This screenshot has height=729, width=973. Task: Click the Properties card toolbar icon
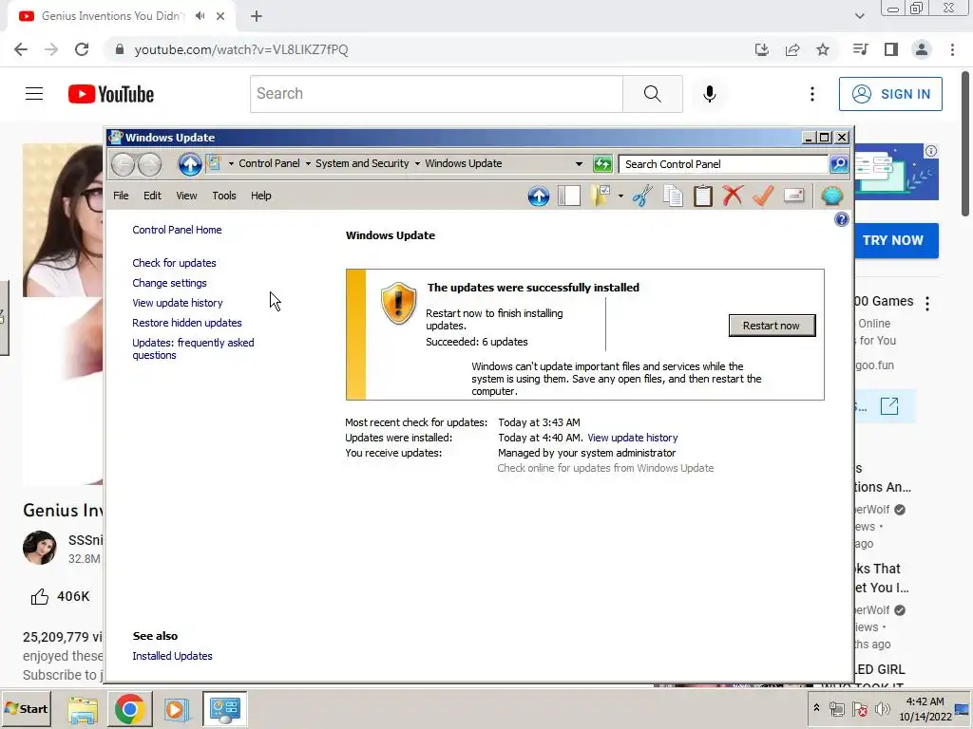pyautogui.click(x=794, y=196)
